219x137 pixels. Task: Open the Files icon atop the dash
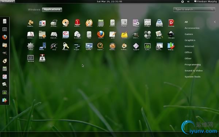click(5, 21)
